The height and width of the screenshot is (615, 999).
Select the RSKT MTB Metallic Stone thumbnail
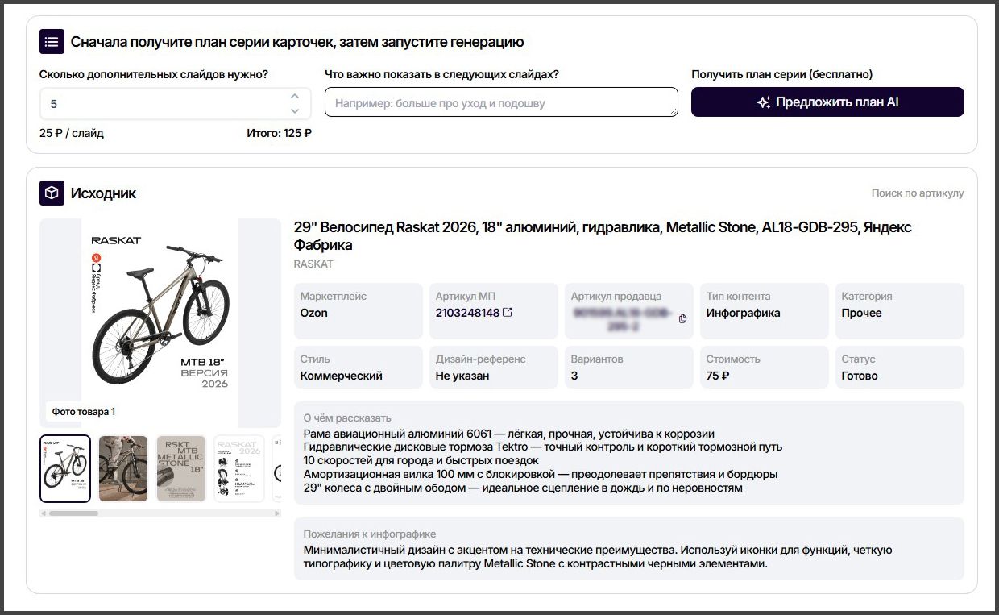(x=181, y=468)
